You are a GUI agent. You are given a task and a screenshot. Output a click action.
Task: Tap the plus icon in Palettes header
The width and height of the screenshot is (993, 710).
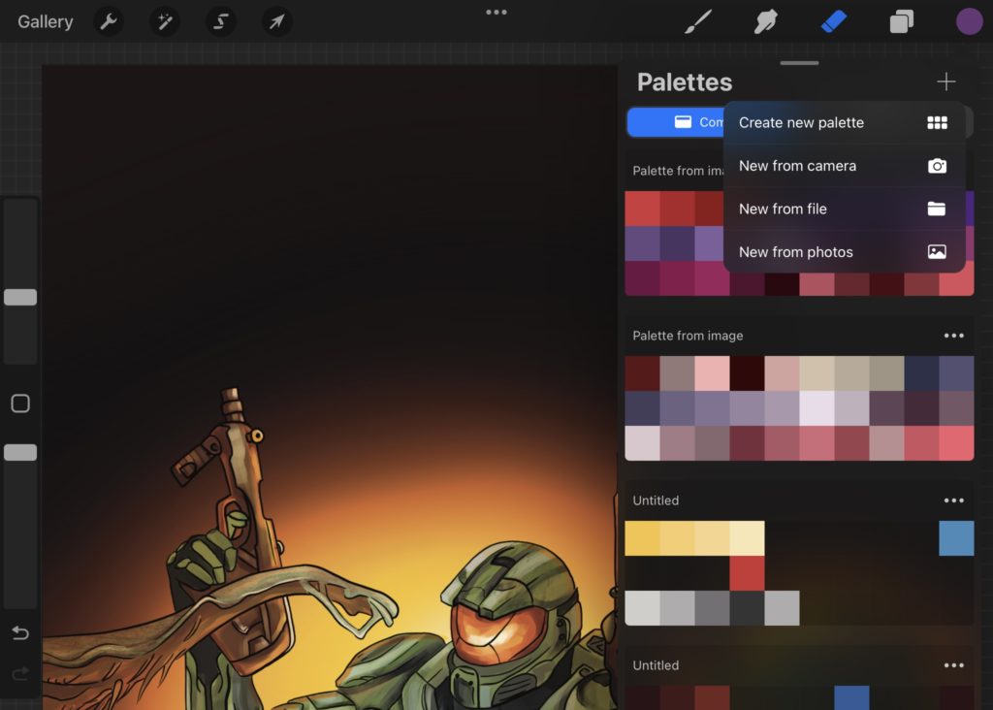(x=946, y=81)
